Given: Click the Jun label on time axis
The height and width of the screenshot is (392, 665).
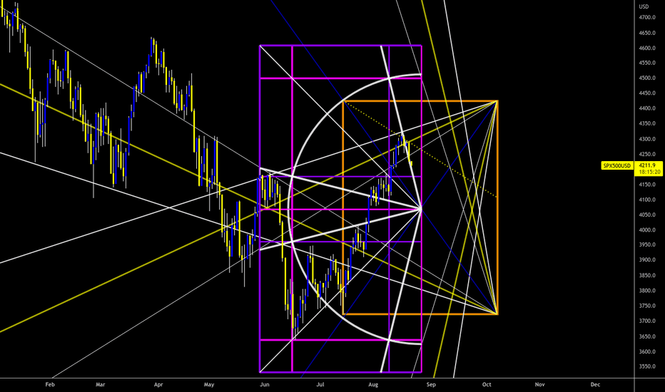Looking at the screenshot, I should [x=264, y=385].
